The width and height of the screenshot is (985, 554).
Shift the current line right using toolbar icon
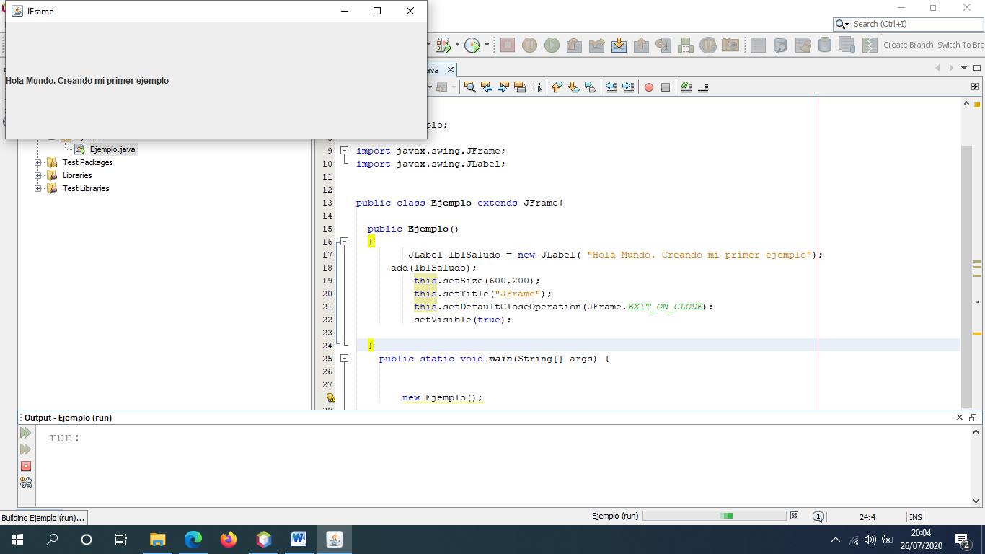[x=627, y=87]
